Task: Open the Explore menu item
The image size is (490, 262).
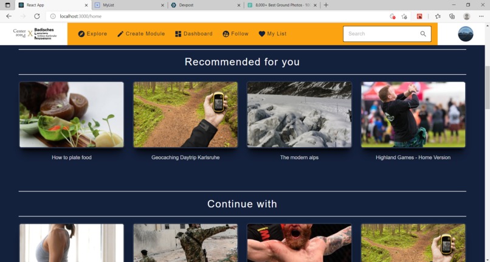Action: (92, 34)
